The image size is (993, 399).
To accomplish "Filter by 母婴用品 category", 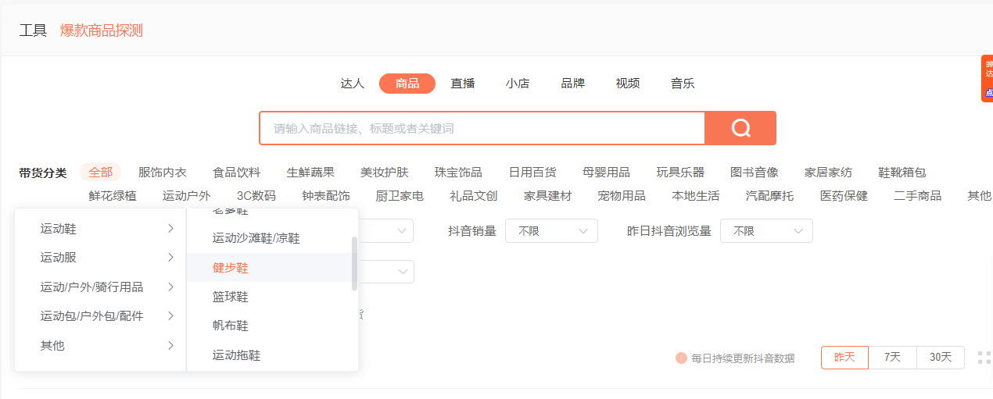I will [x=606, y=173].
